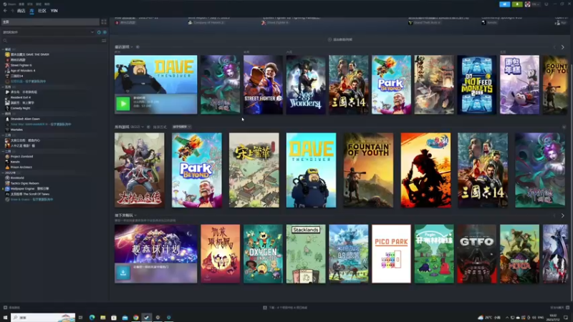573x322 pixels.
Task: Open Oxygen Not Included cover thumbnail
Action: tap(263, 254)
